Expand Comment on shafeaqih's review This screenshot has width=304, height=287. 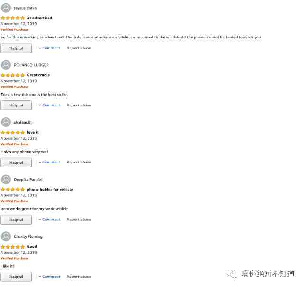(49, 162)
